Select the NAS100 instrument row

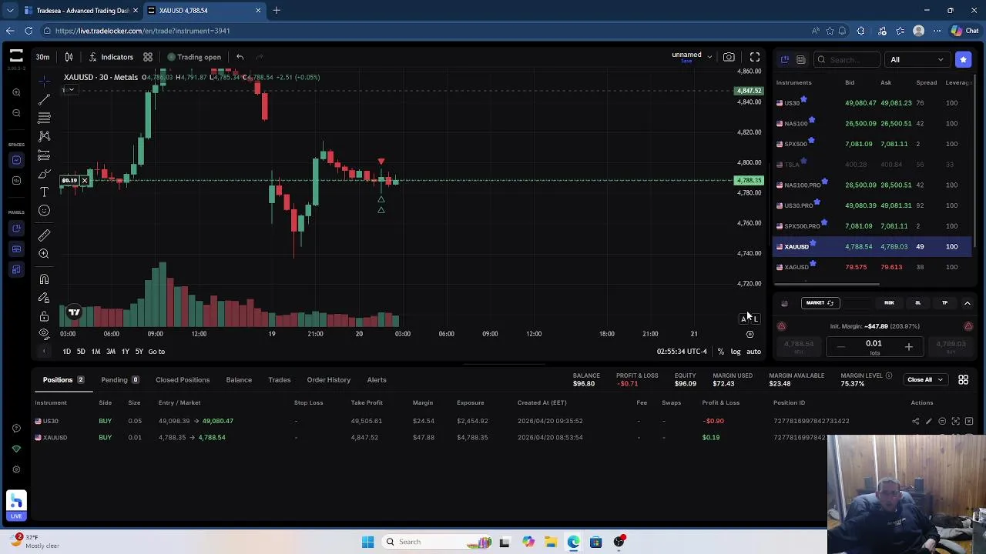pyautogui.click(x=873, y=123)
